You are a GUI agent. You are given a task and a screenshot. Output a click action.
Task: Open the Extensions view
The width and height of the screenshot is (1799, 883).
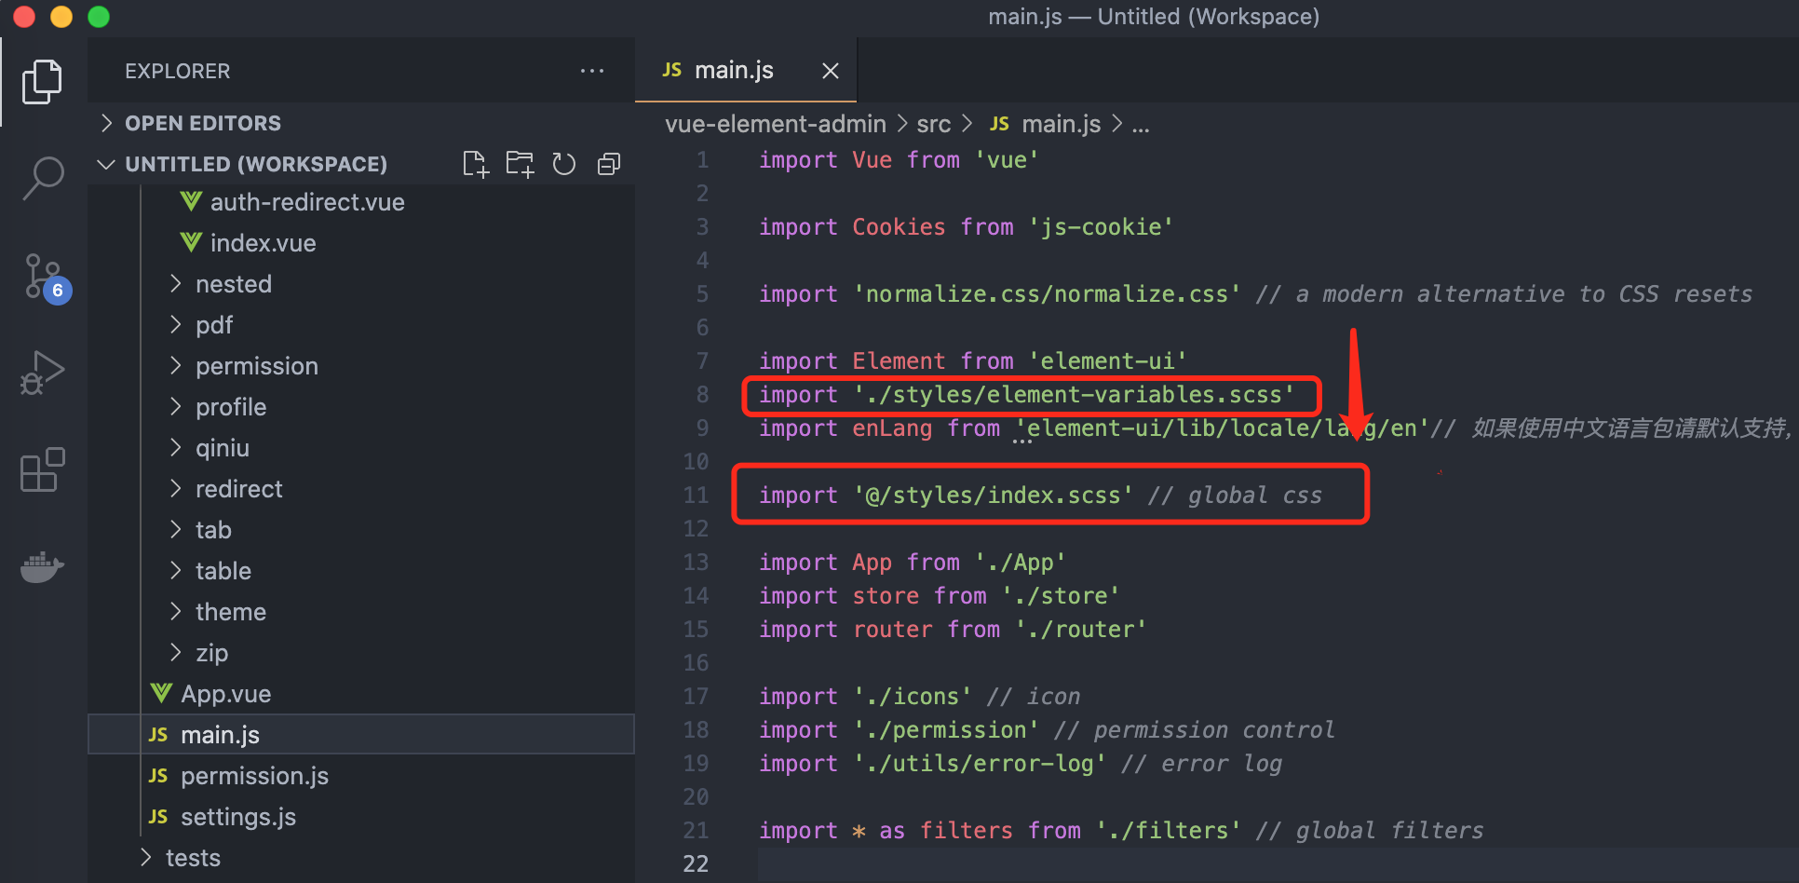[x=43, y=469]
